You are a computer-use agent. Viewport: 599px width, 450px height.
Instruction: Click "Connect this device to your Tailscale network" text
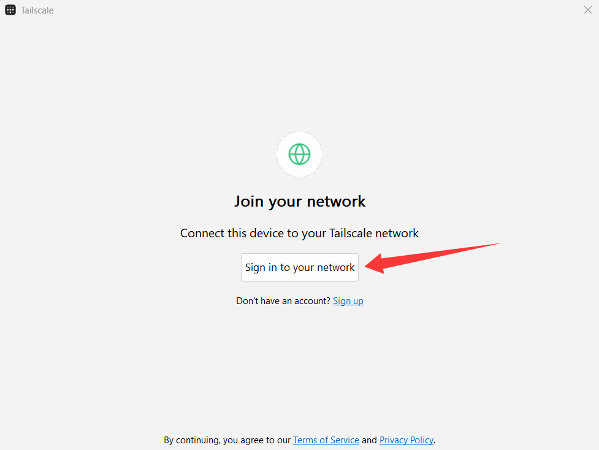tap(299, 233)
